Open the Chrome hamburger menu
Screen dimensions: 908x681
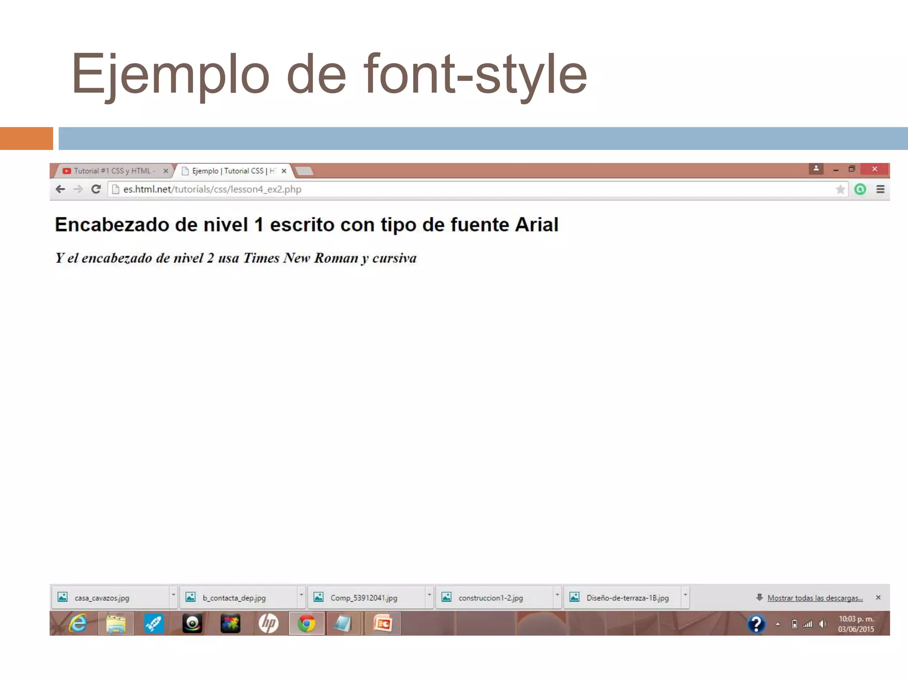pos(881,189)
